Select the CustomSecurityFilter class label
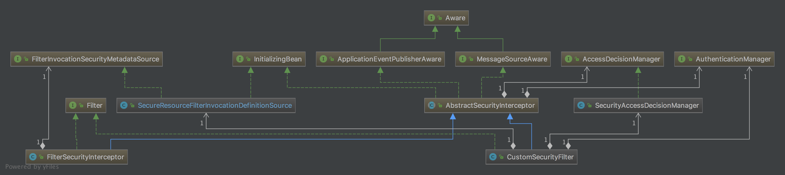 point(540,157)
